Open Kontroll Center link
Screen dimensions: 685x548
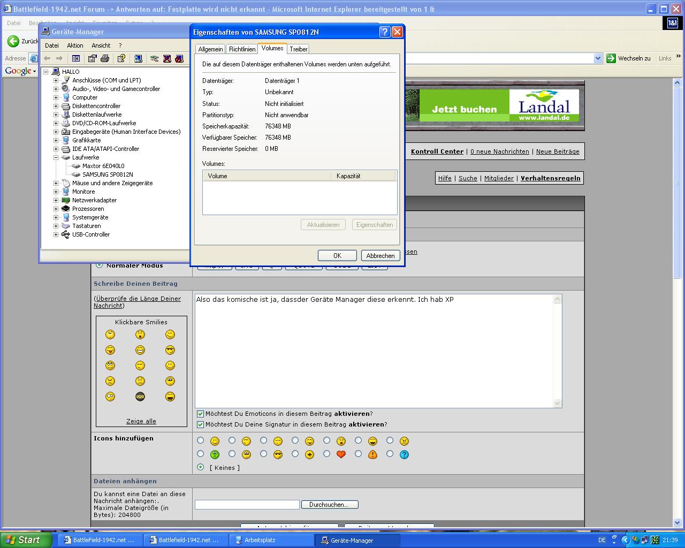click(437, 151)
